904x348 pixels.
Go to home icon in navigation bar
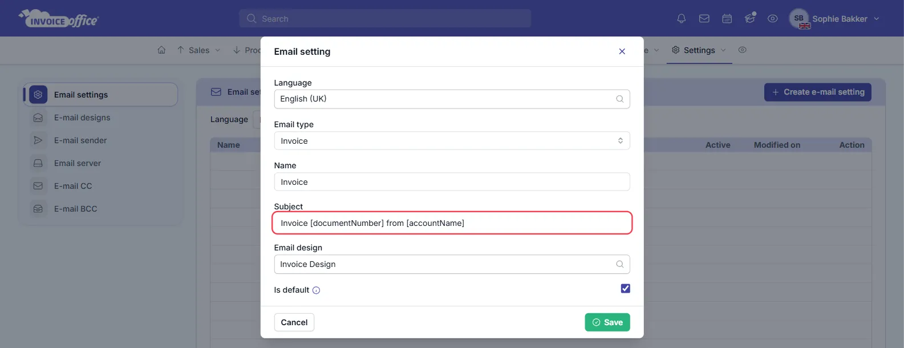161,50
